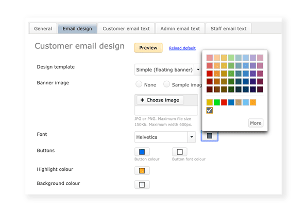Click the font colour picker button beside Helvetica

[210, 136]
